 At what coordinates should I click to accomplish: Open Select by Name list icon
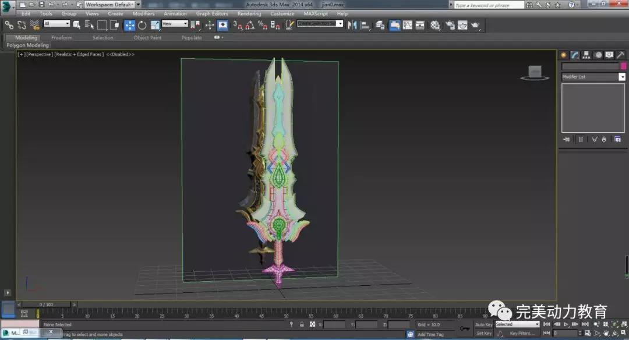tap(89, 25)
